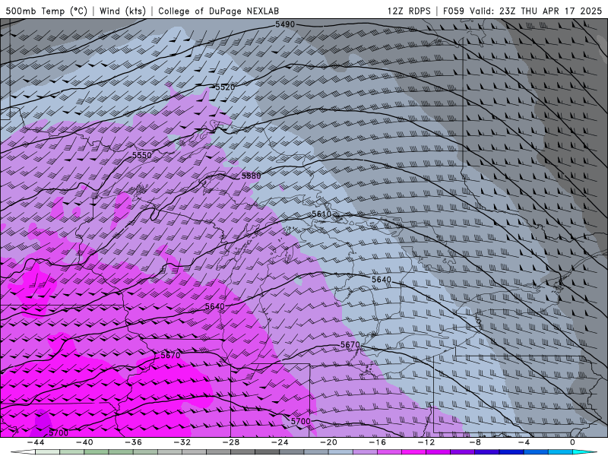Click the -32 colorbar tick label
608x456 pixels.
click(182, 442)
